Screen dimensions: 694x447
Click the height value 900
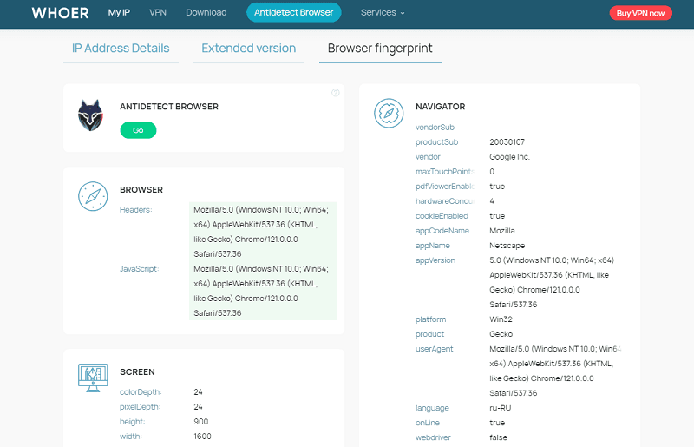(201, 422)
